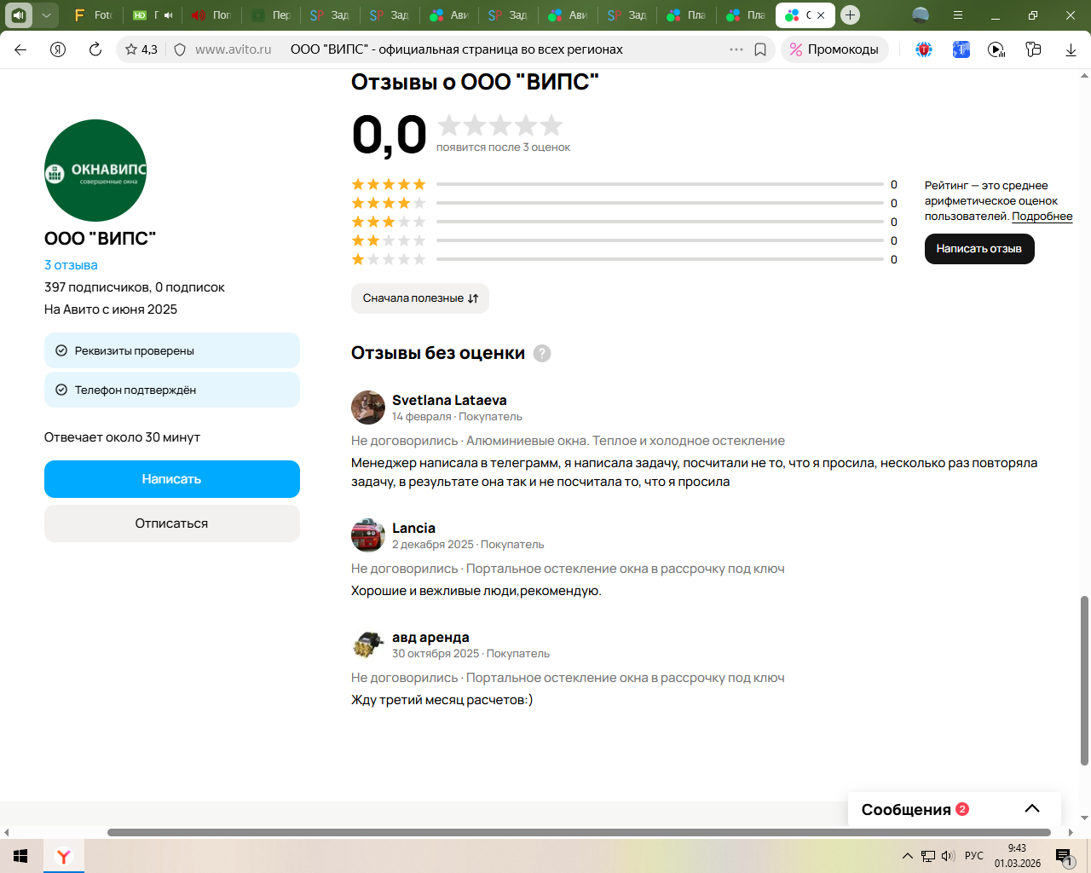Click the question mark beside Отзывы без оценки
The height and width of the screenshot is (873, 1091).
[x=542, y=353]
